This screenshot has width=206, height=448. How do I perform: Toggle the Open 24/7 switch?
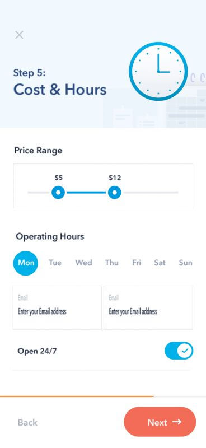179,351
